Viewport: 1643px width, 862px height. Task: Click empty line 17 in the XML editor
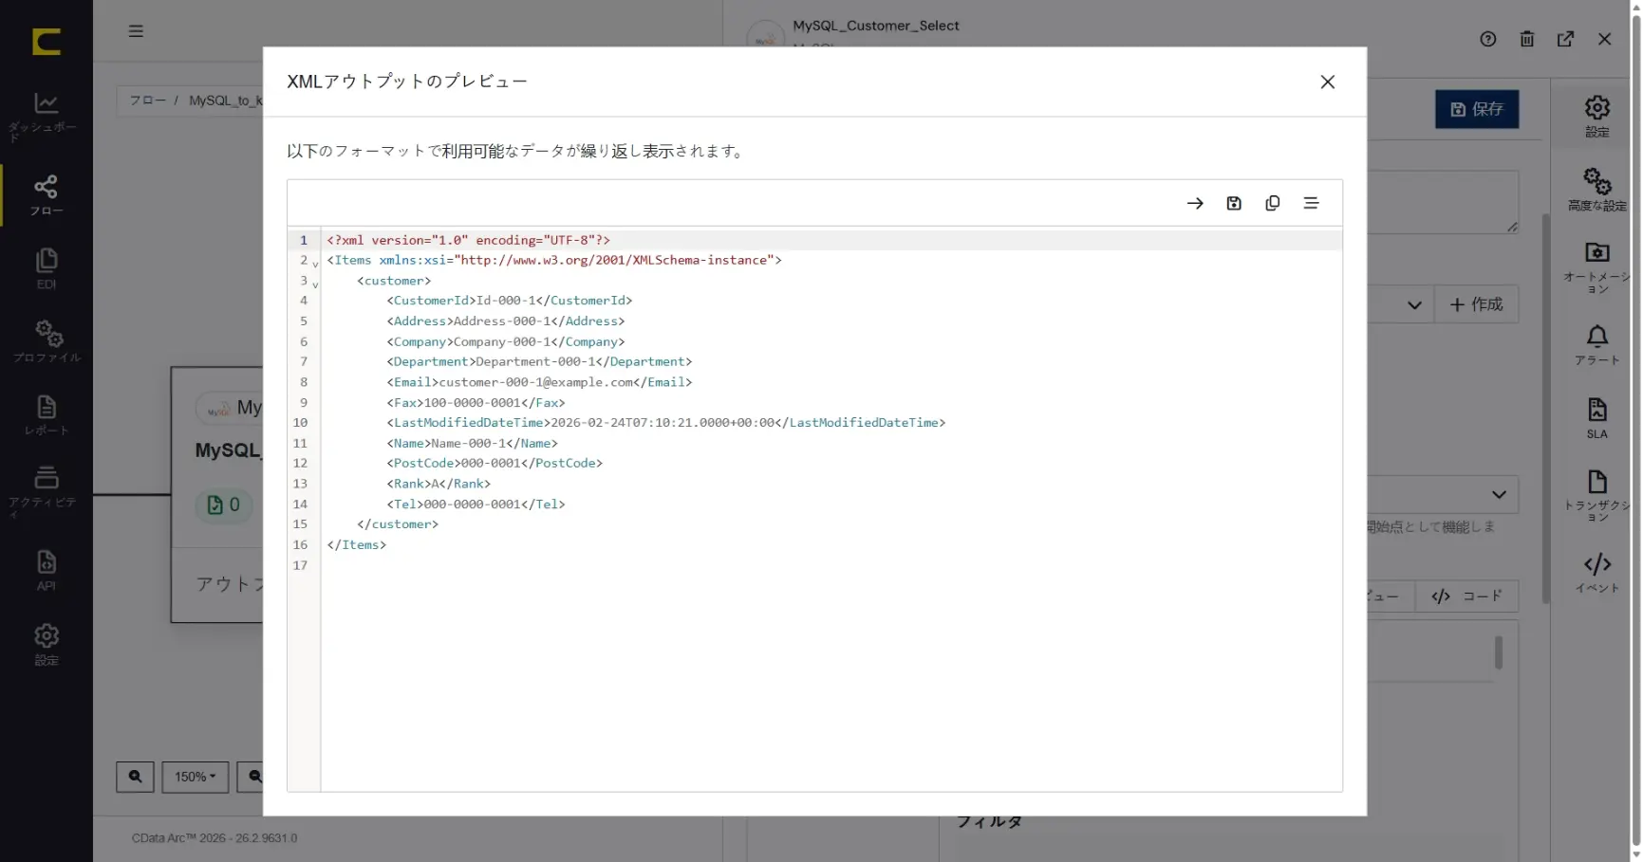click(831, 566)
